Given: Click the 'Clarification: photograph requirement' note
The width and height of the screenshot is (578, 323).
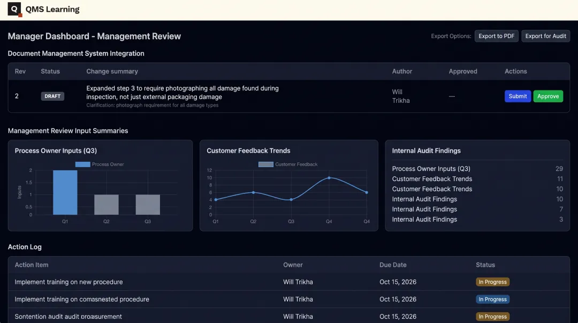Looking at the screenshot, I should [x=152, y=105].
